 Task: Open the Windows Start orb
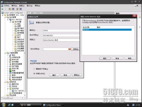[4, 105]
